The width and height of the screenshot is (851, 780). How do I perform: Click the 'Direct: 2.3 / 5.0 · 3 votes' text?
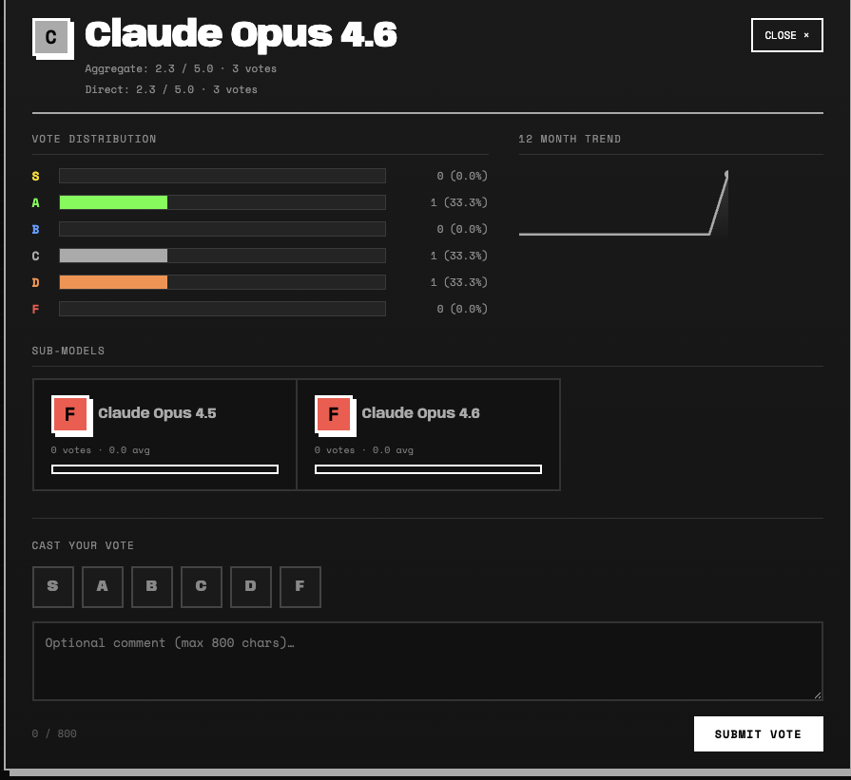(x=171, y=89)
